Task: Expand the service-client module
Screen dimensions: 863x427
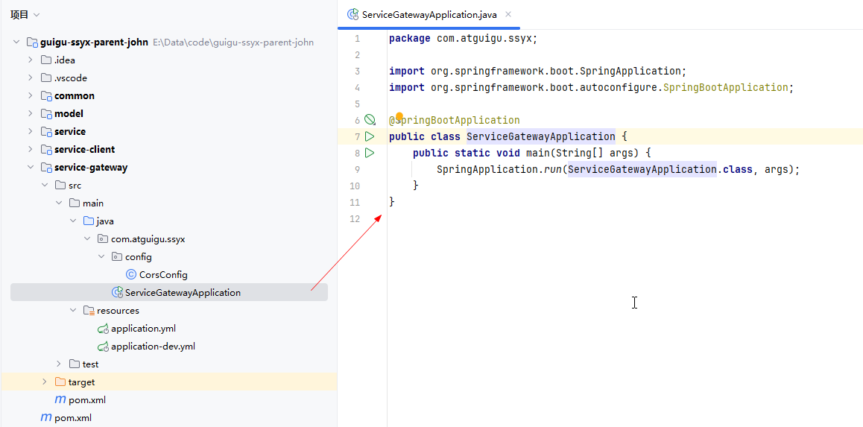Action: (31, 150)
